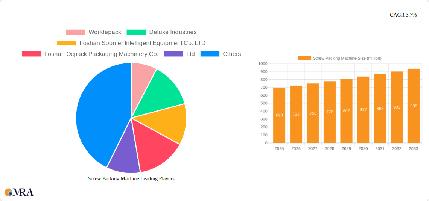The width and height of the screenshot is (429, 201).
Task: Click the 2027 bar showing 750
Action: (313, 113)
